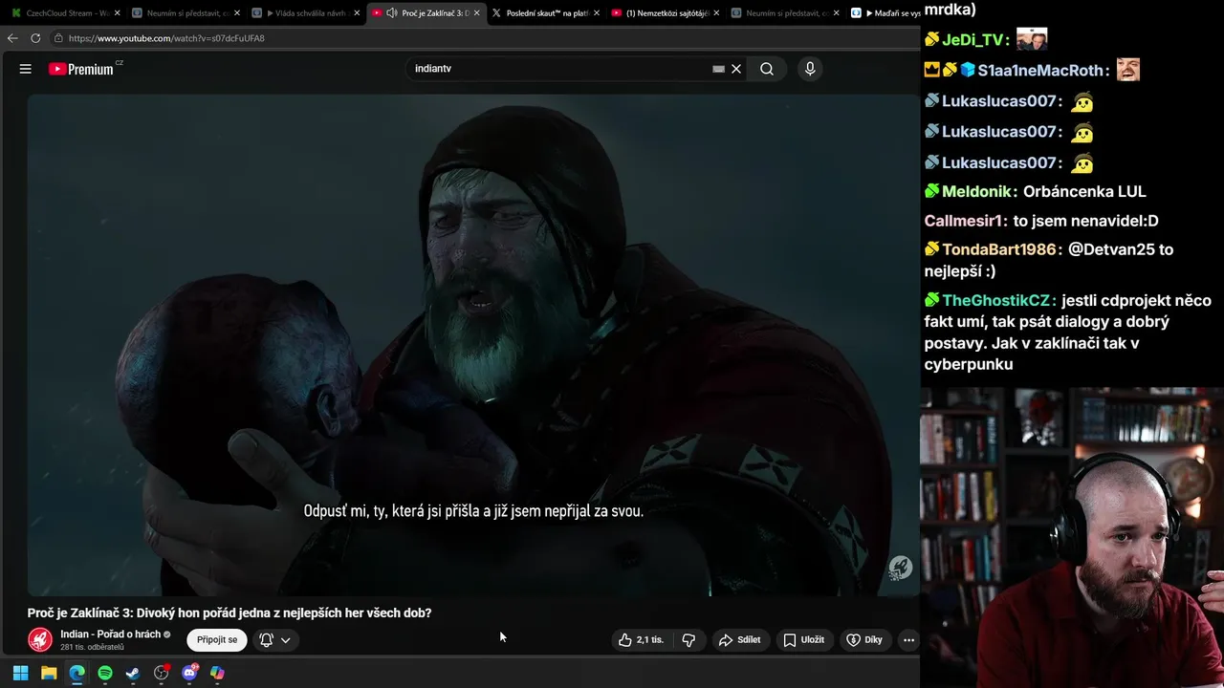The width and height of the screenshot is (1224, 688).
Task: Open more actions three-dot menu
Action: [908, 640]
